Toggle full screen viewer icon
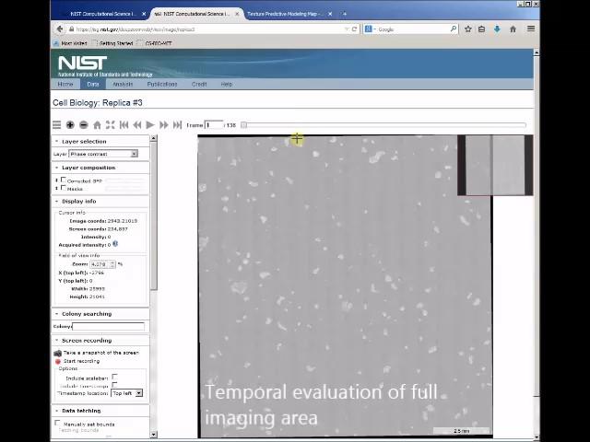The image size is (590, 442). tap(111, 125)
